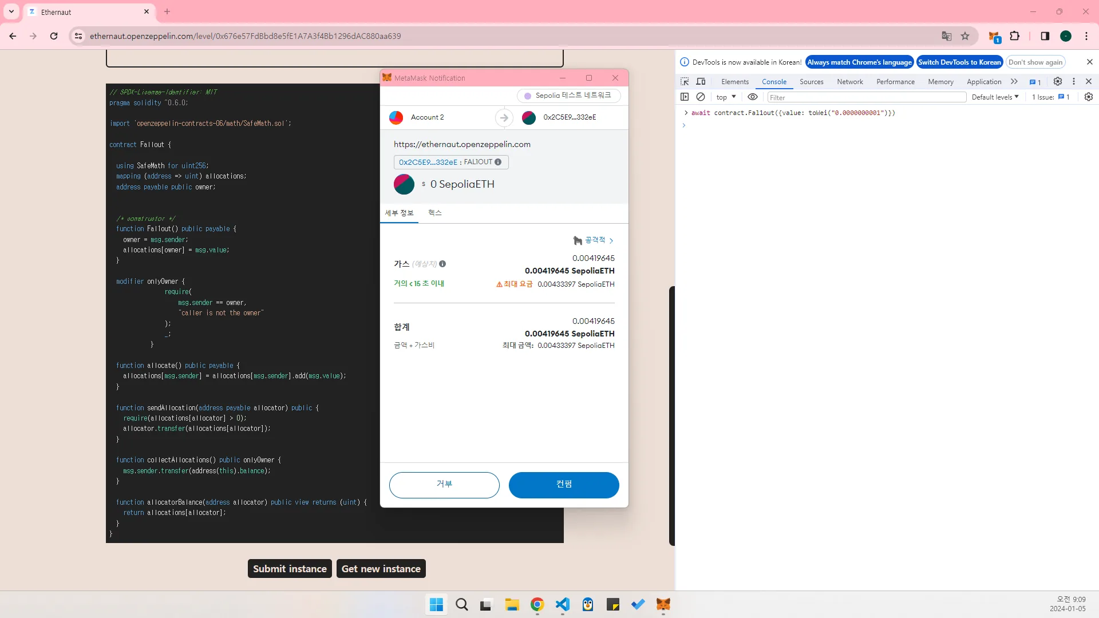The image size is (1099, 618).
Task: Open the penguin app in taskbar
Action: [588, 604]
